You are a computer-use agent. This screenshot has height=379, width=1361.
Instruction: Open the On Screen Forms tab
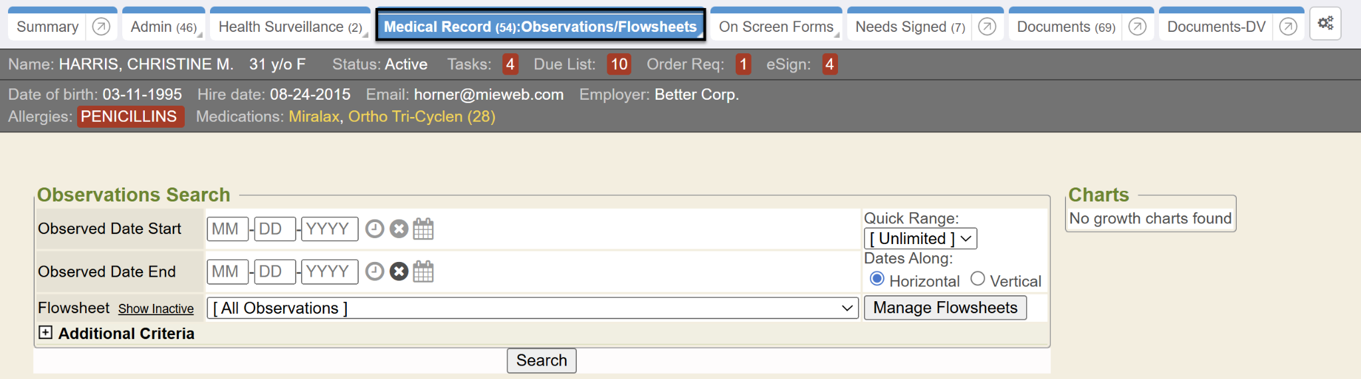tap(776, 27)
